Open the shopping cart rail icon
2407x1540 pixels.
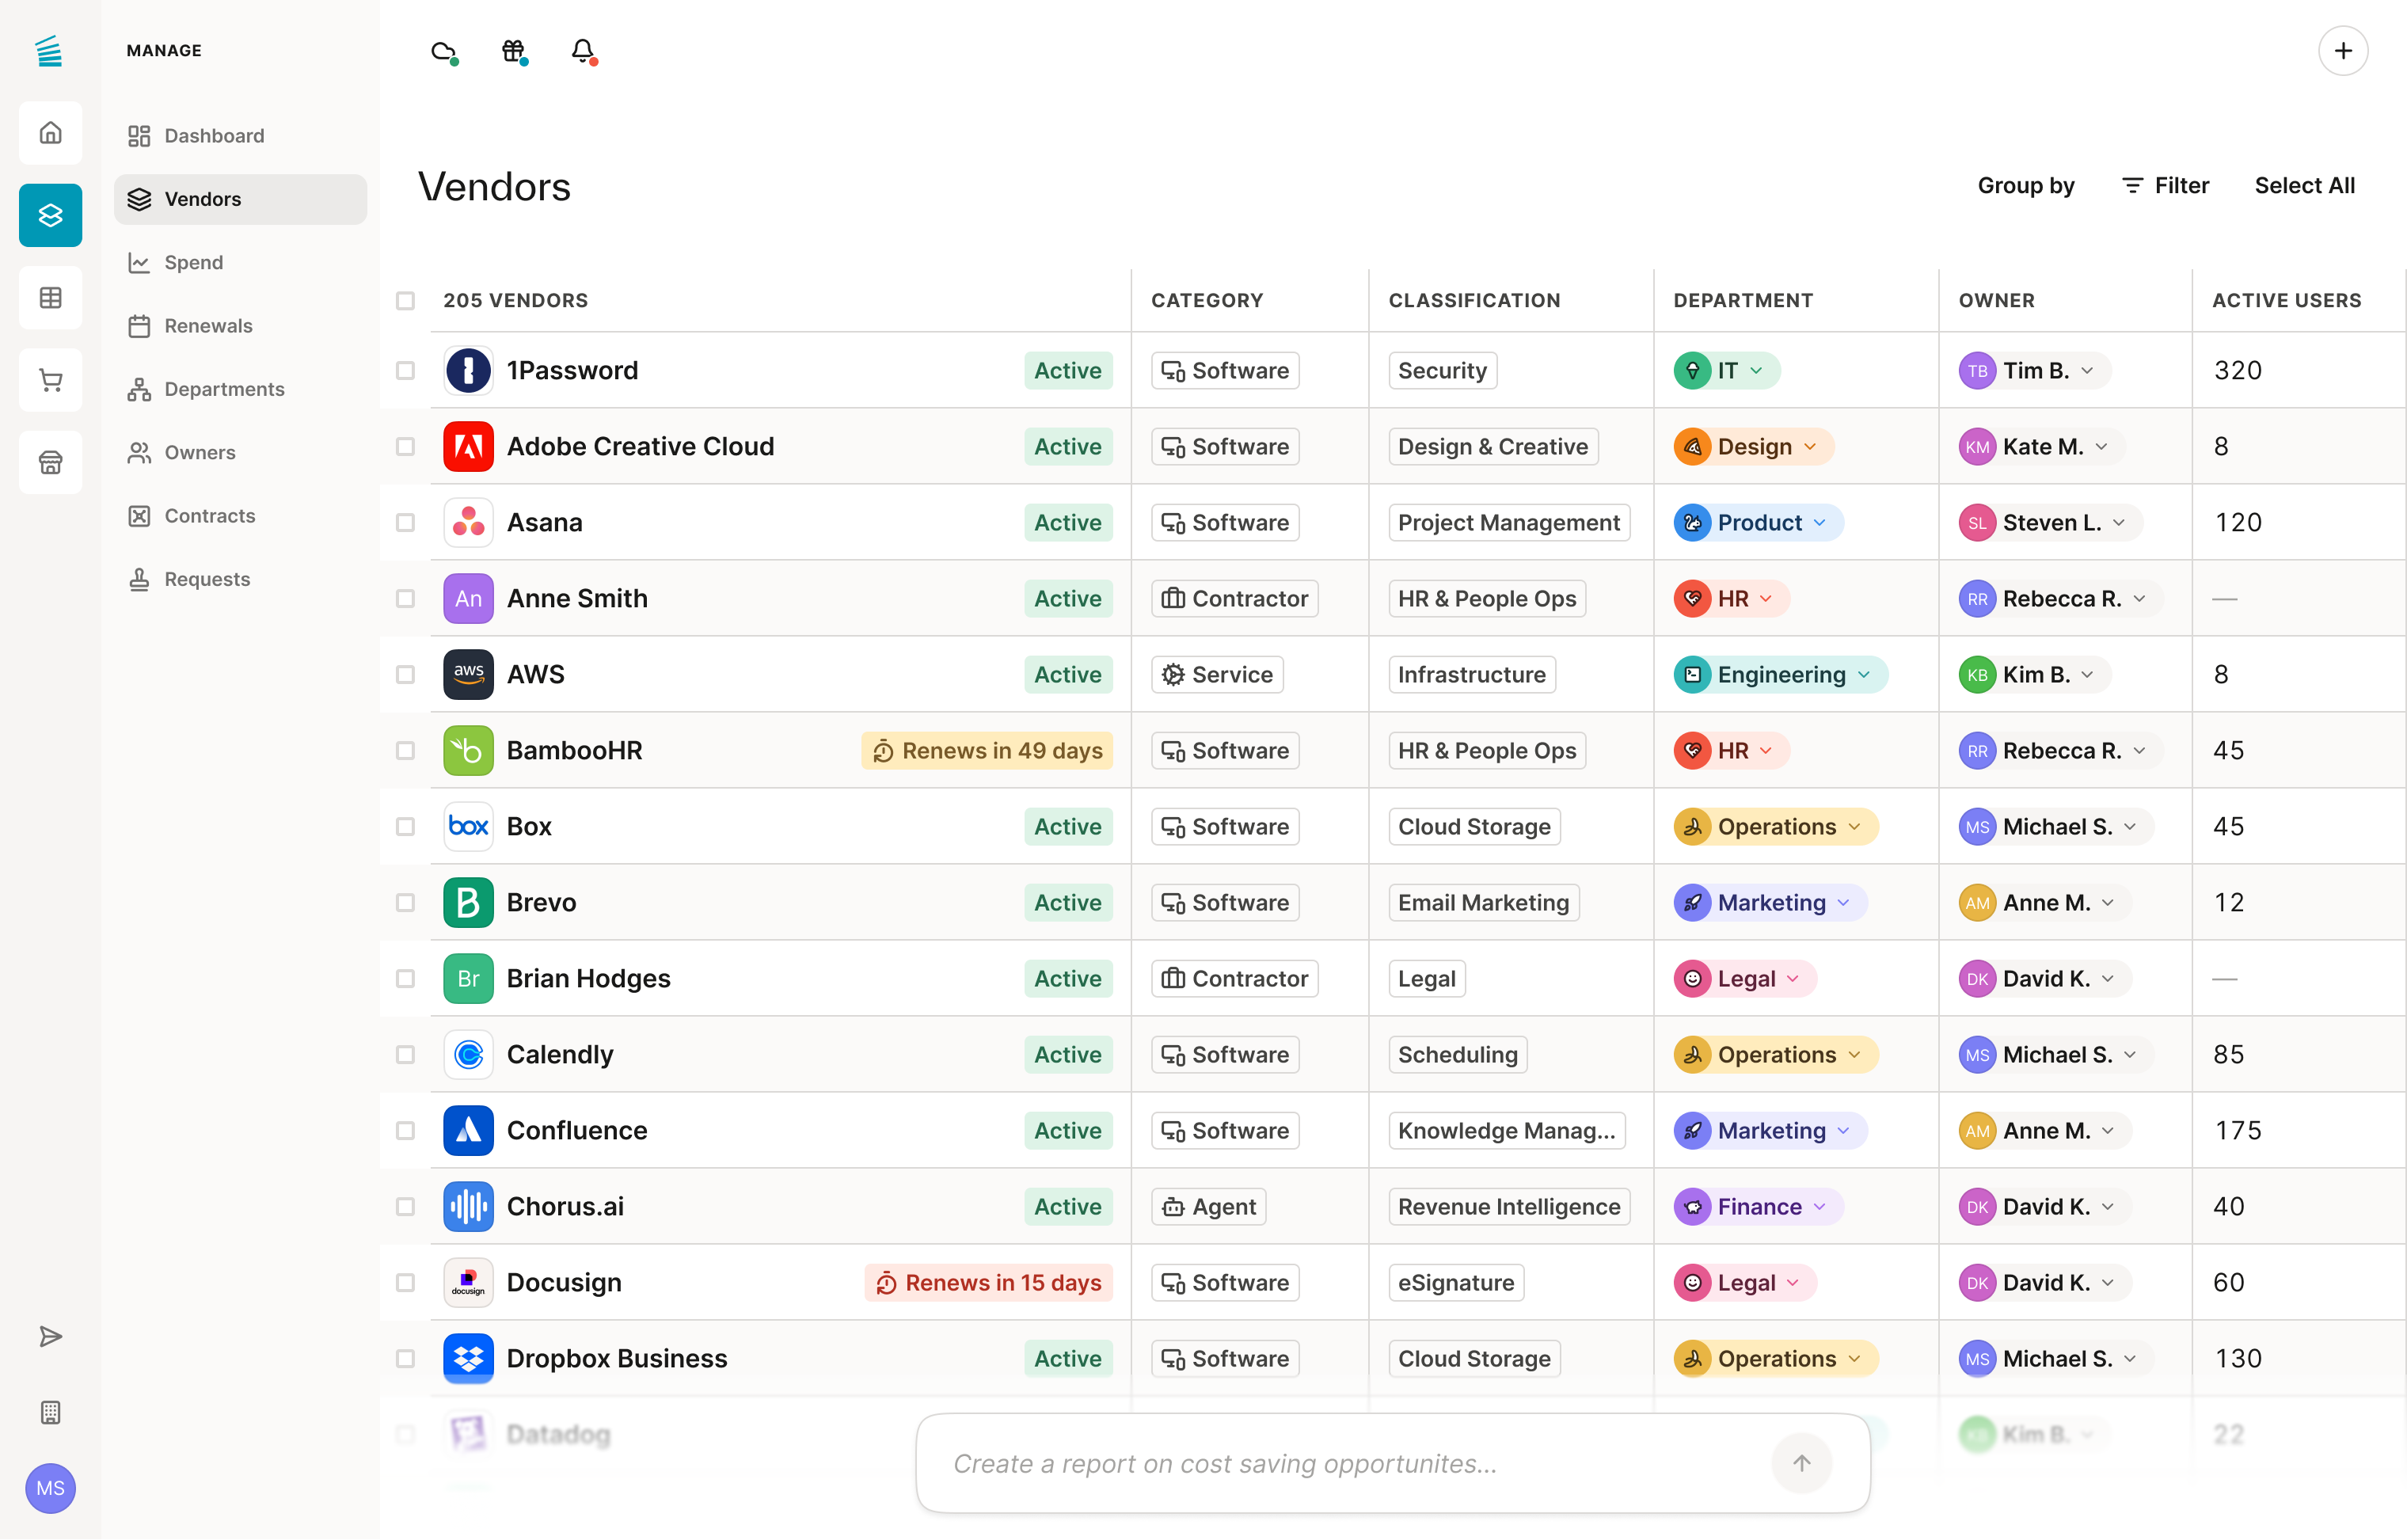pos(50,380)
